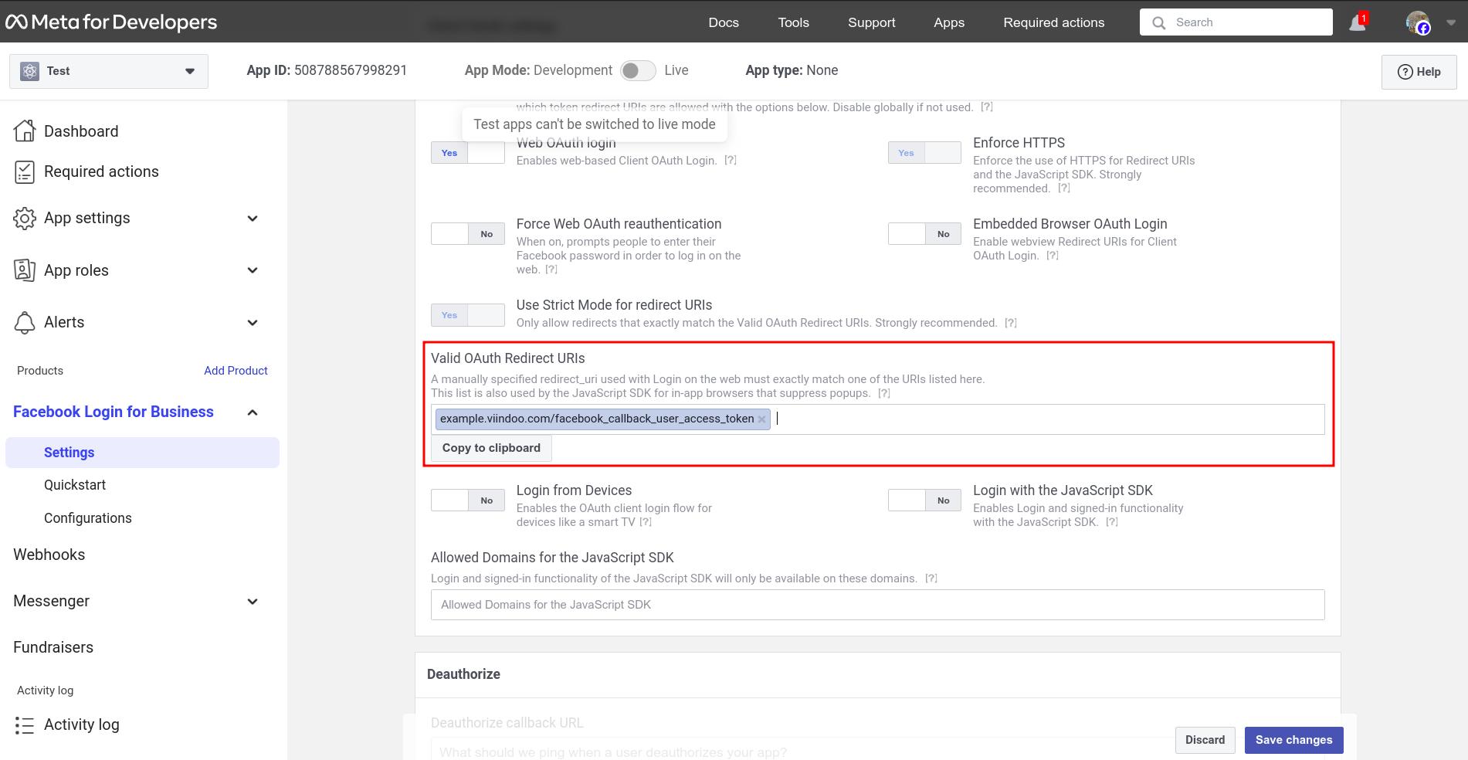
Task: Open Required actions in top navigation
Action: (x=1054, y=22)
